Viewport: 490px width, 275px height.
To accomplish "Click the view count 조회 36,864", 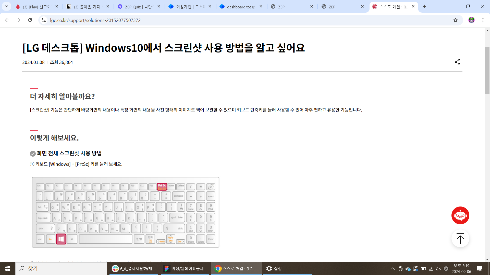I will coord(62,62).
